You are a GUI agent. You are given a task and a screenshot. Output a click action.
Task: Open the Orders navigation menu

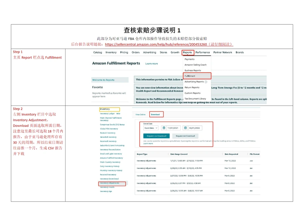tap(135, 52)
